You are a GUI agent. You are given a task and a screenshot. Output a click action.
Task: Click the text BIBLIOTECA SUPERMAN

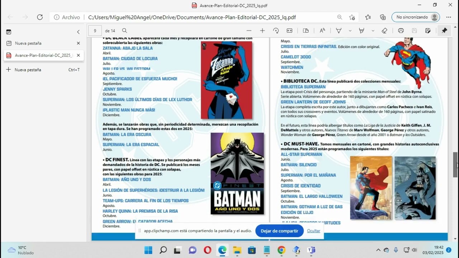pyautogui.click(x=303, y=87)
